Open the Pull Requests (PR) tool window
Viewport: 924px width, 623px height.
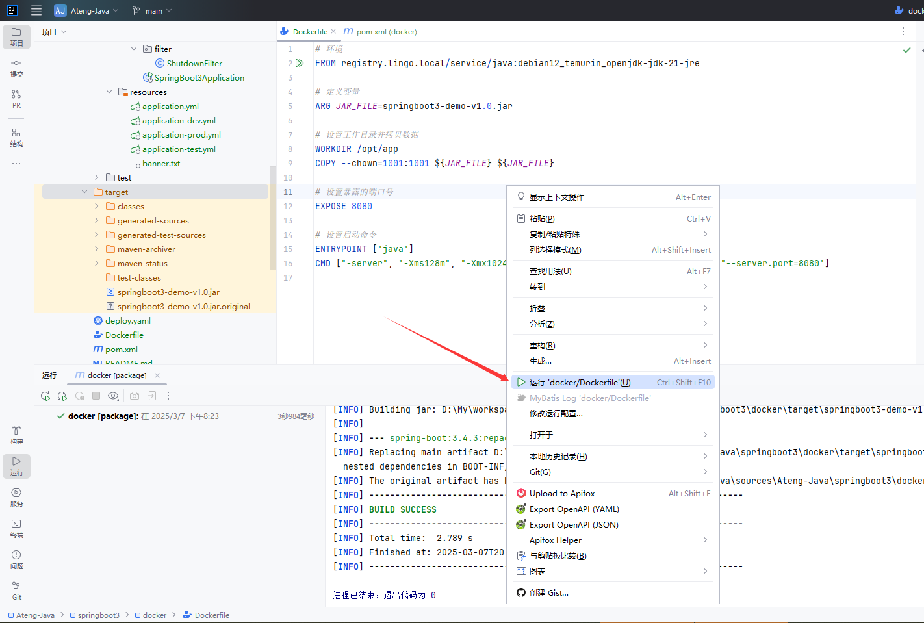pos(16,99)
